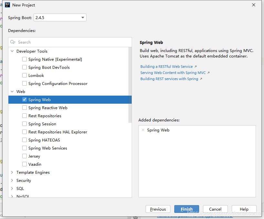Screen dimensions: 264x219
Task: Focus the dependency Search field
Action: [x=70, y=42]
